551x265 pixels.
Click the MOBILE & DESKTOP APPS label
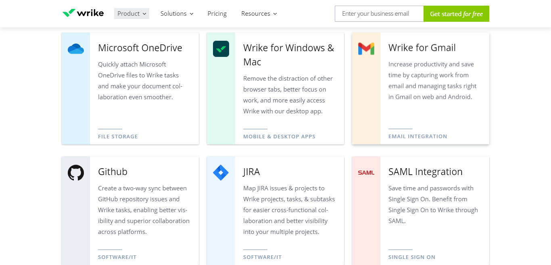[x=279, y=136]
